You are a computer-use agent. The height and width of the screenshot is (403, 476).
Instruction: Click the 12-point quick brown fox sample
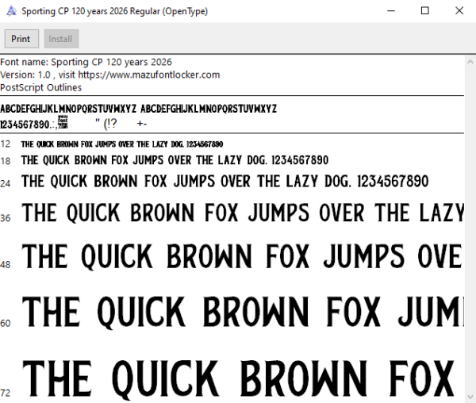[122, 144]
